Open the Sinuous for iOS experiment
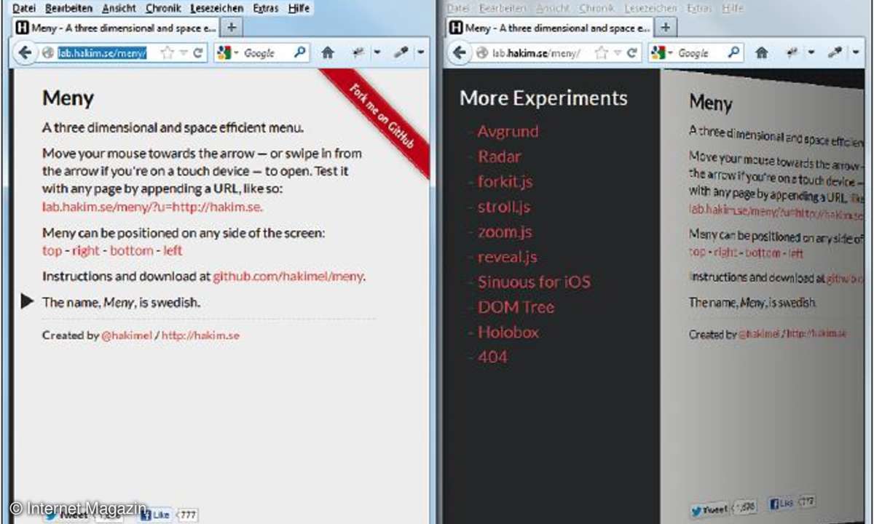 pos(534,282)
